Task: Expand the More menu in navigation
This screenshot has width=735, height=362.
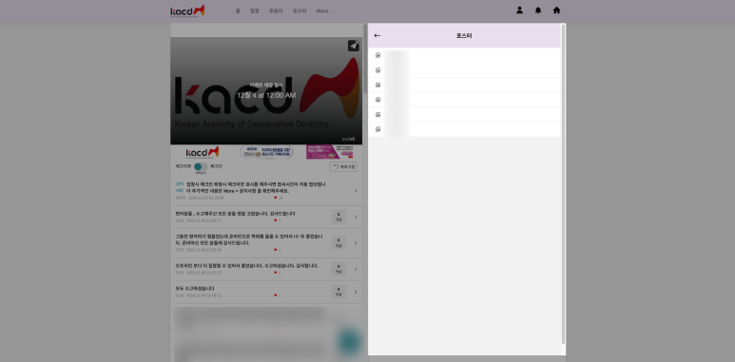Action: tap(325, 10)
